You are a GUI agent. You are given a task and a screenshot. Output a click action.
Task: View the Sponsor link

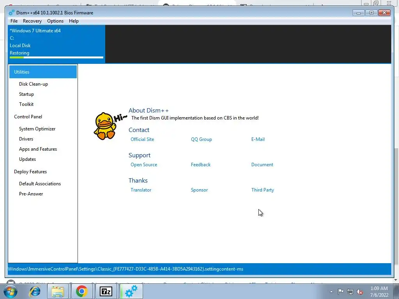199,190
